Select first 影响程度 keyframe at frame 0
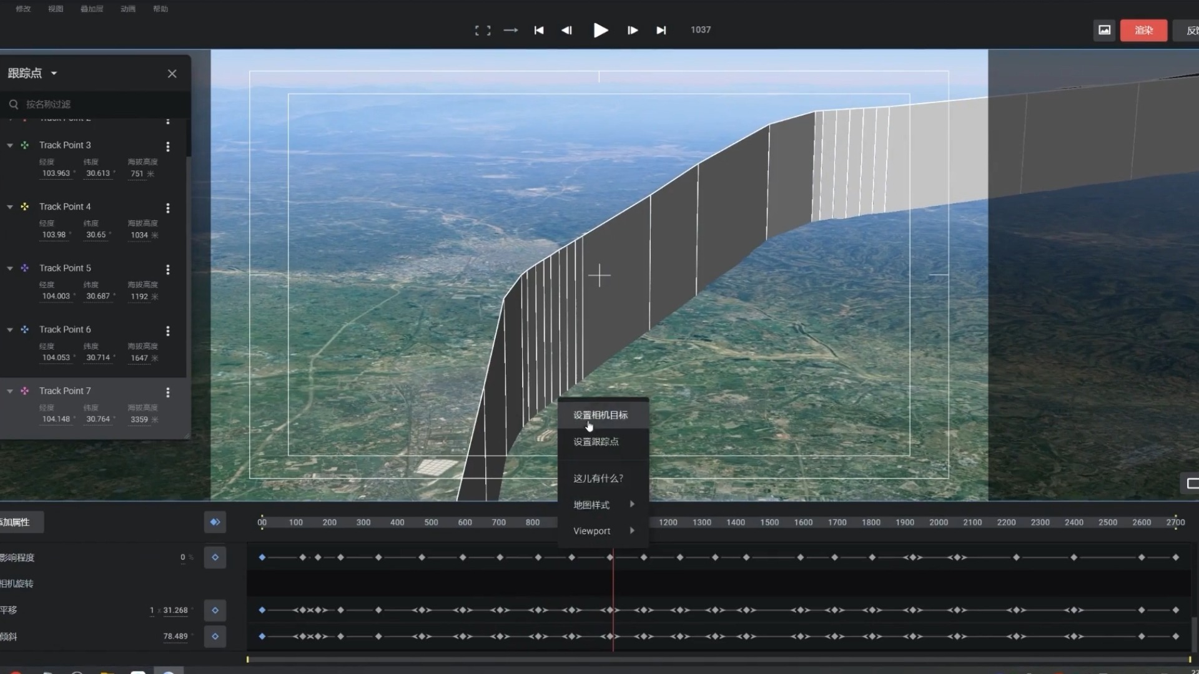 (x=262, y=557)
